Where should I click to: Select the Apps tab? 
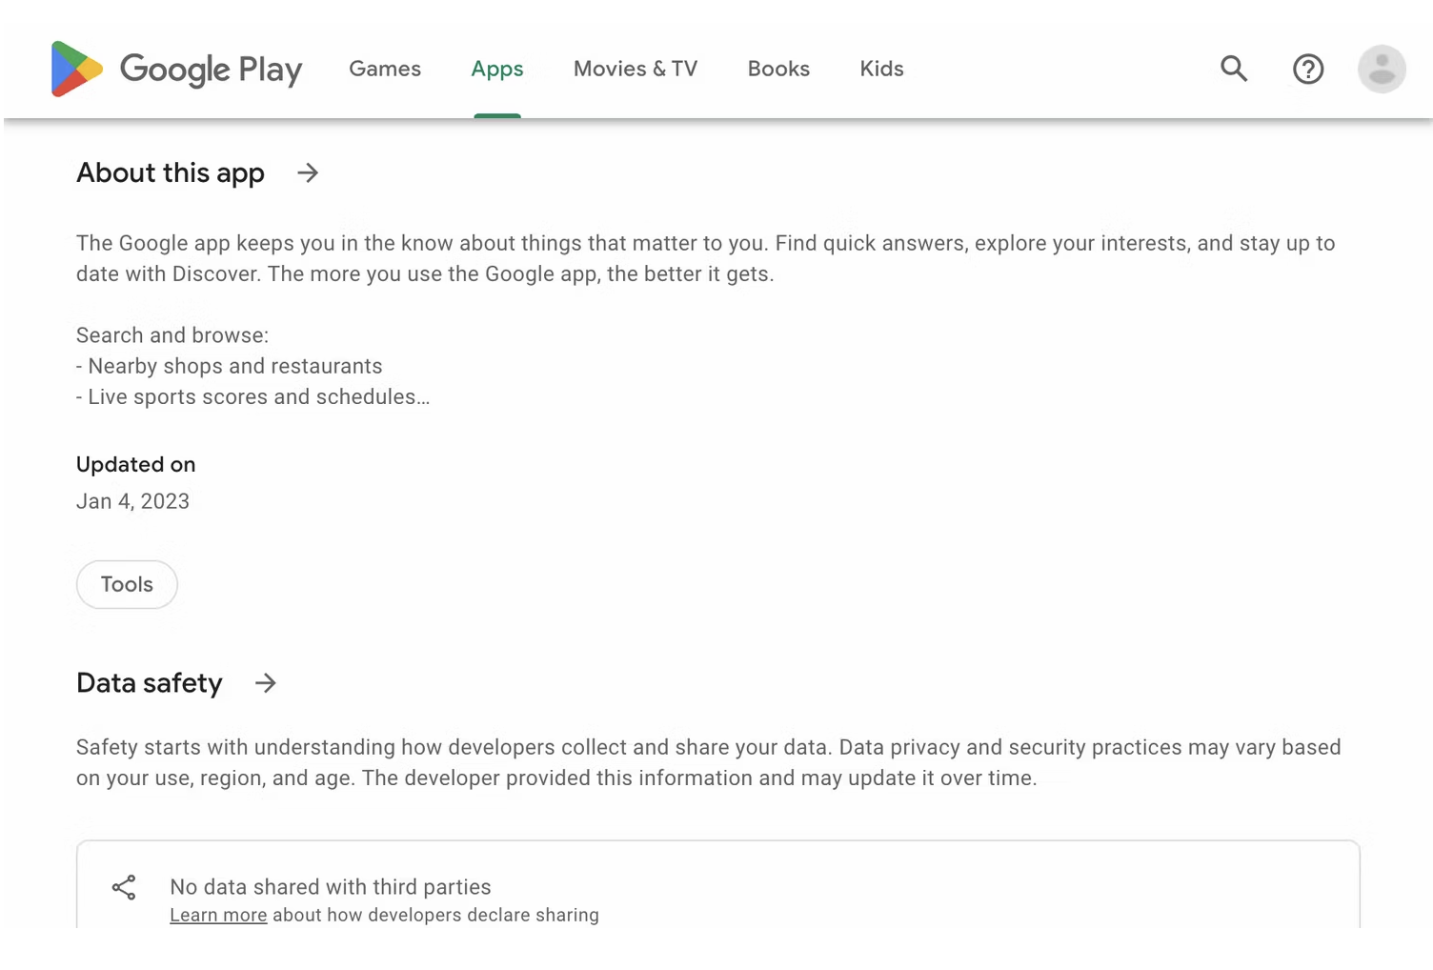coord(496,69)
